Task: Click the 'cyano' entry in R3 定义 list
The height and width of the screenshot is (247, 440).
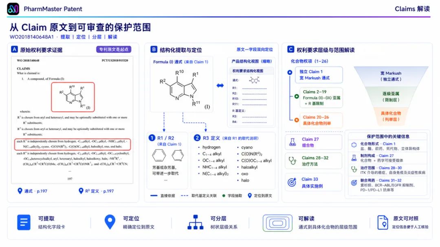Action: 247,147
